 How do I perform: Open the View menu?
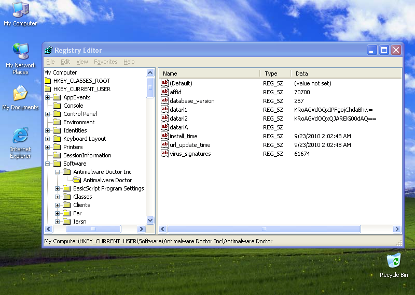coord(82,62)
